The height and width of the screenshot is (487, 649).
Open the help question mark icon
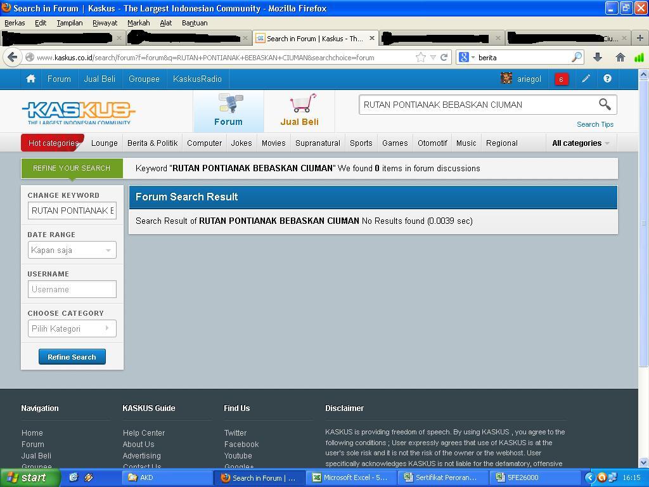tap(607, 79)
